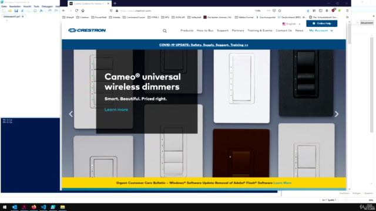Screen dimensions: 376x211
Task: Go back with Firefox back arrow
Action: point(64,11)
